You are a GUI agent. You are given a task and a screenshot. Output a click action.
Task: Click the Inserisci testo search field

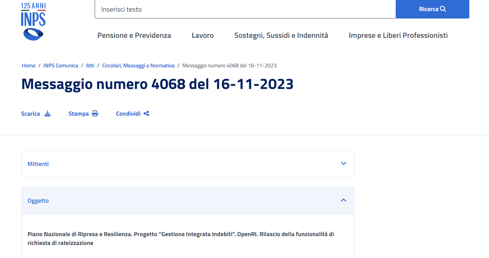(x=244, y=9)
